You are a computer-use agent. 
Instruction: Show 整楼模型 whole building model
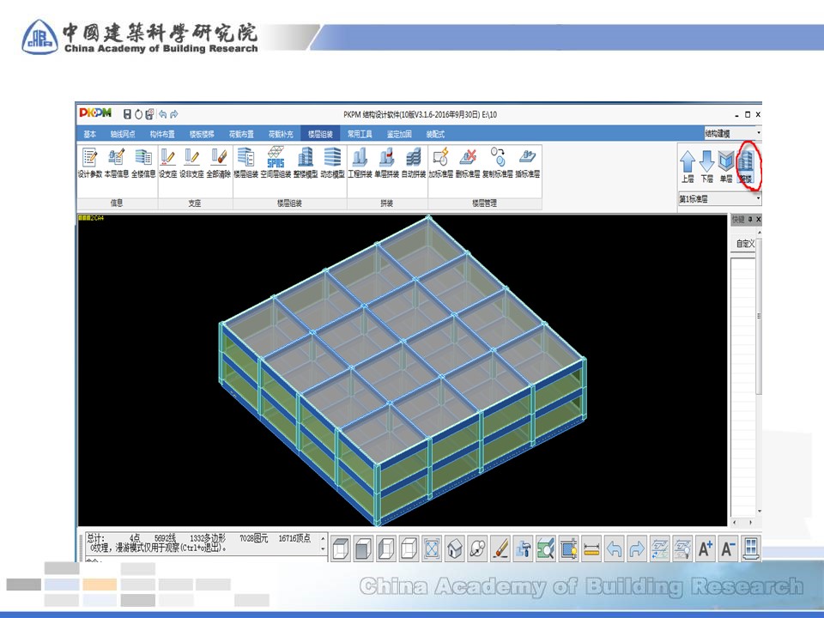tap(306, 162)
